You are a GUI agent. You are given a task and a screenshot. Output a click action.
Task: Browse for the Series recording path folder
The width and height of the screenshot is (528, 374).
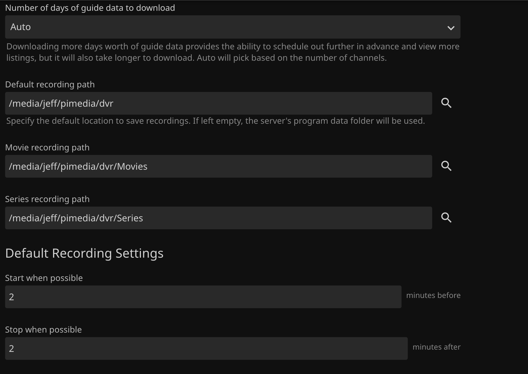pos(446,218)
